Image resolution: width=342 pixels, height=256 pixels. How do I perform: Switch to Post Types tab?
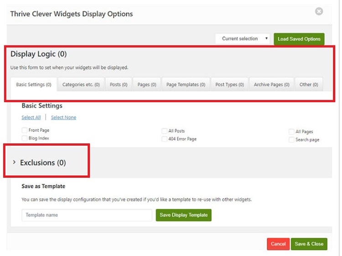tap(229, 84)
